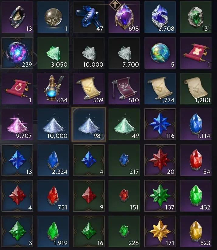Screen dimensions: 217x250
Task: Select the red scroll with paw symbol
Action: 196,53
